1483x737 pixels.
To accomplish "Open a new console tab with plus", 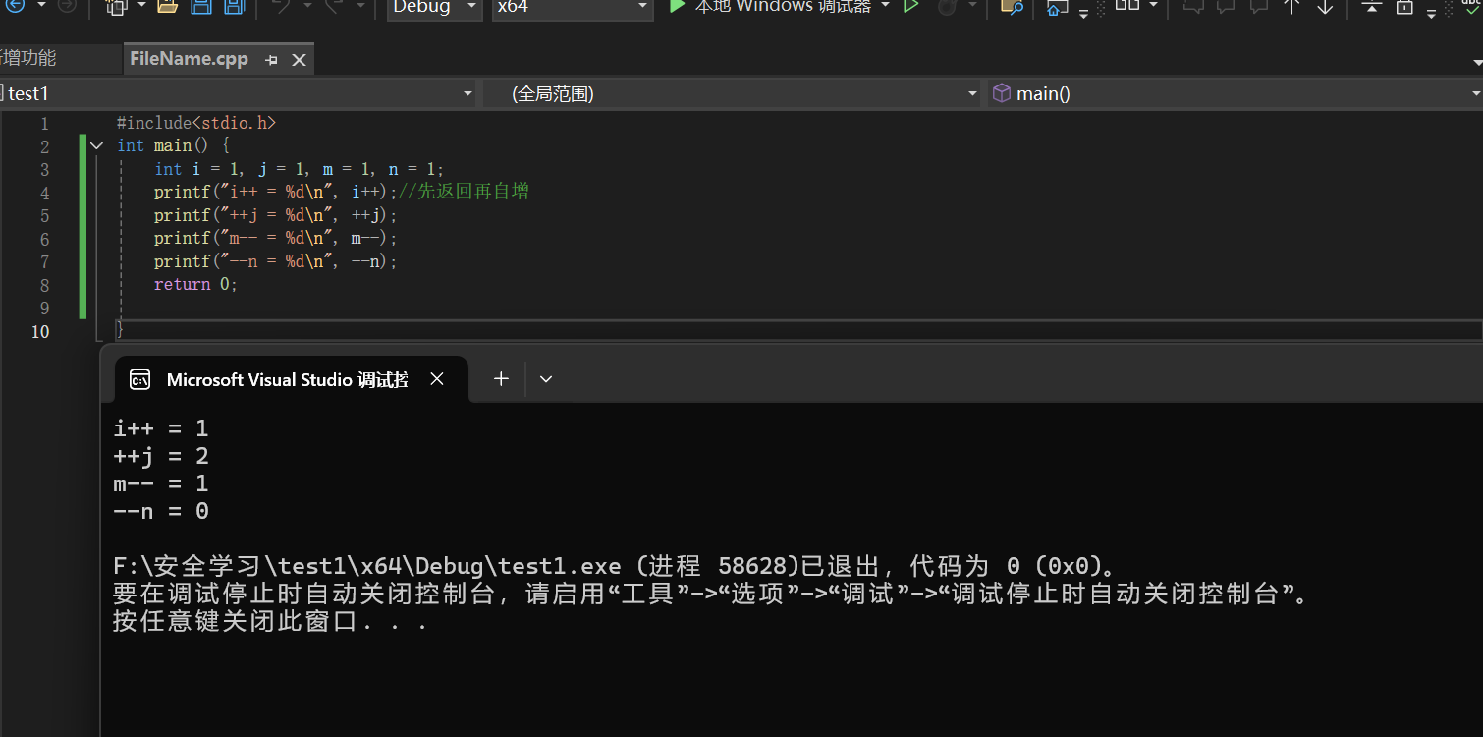I will (x=501, y=379).
